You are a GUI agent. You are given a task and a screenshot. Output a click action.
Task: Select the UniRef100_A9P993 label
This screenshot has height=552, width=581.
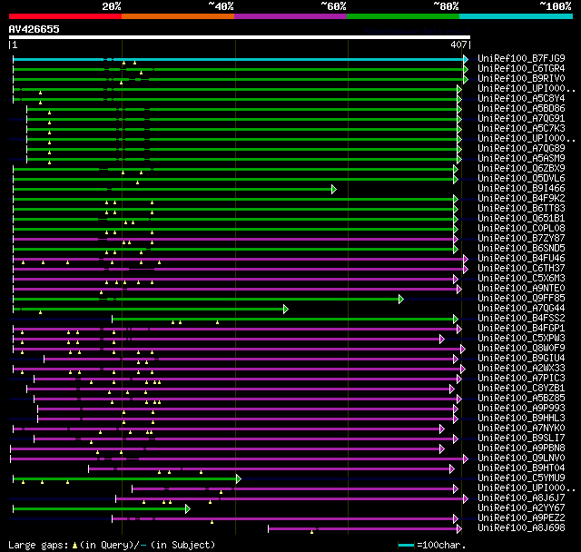[521, 409]
